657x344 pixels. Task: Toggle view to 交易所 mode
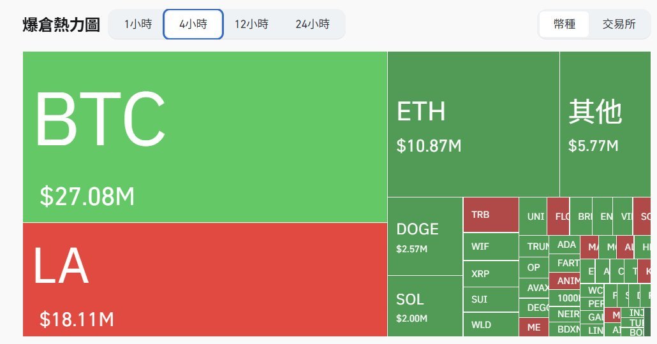tap(619, 24)
